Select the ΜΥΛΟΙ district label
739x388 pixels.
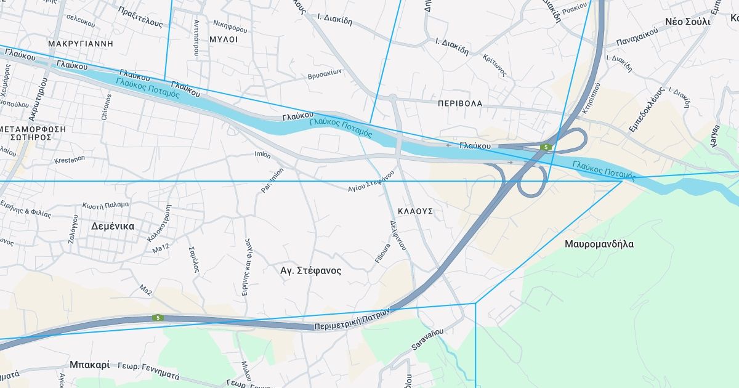pyautogui.click(x=224, y=39)
